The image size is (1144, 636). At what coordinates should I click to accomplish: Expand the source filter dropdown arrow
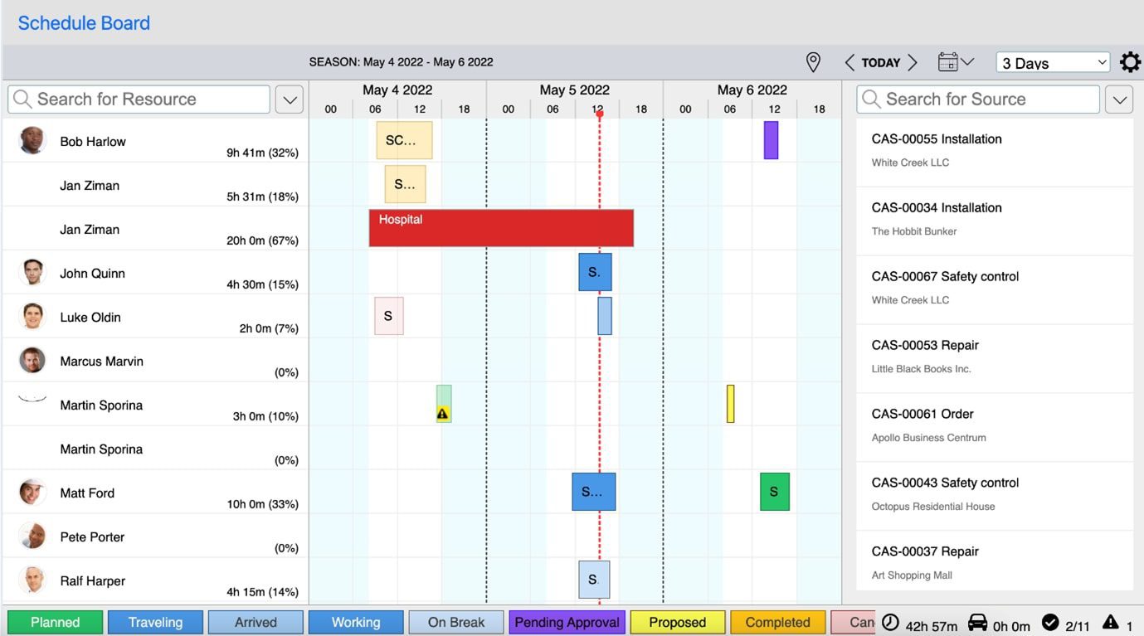tap(1119, 100)
